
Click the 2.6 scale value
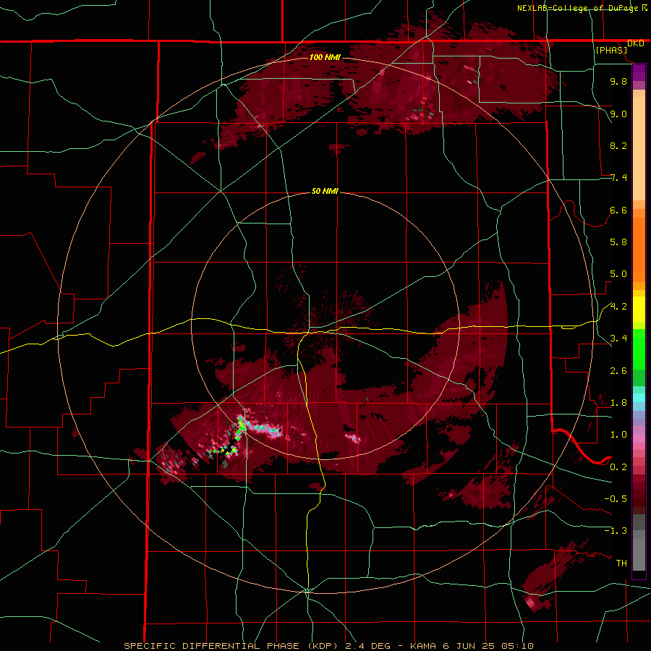tap(618, 371)
